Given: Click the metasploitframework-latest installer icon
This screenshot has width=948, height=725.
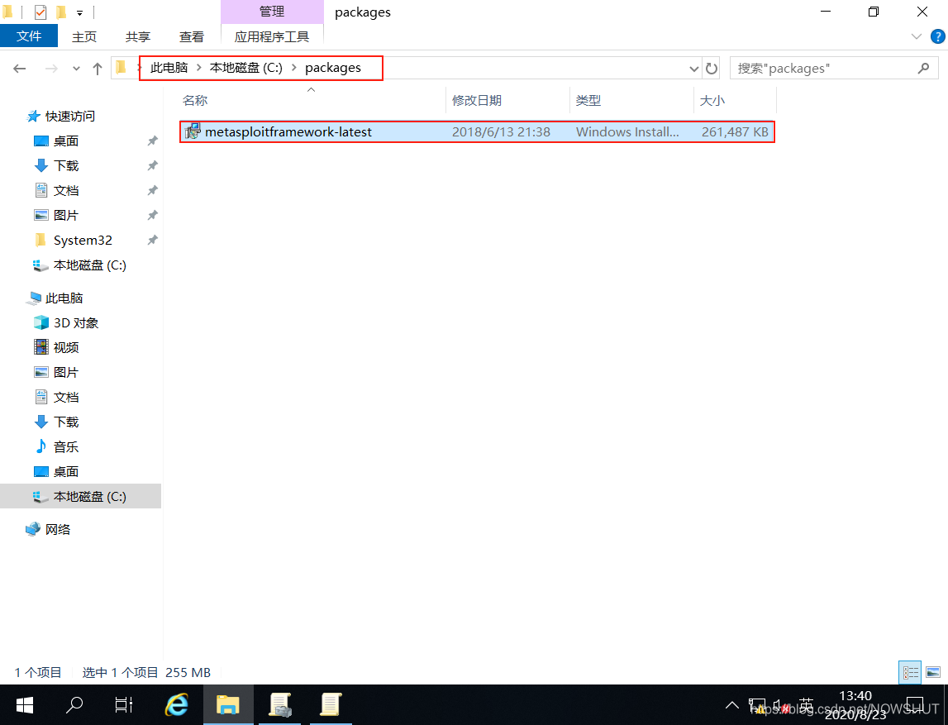Looking at the screenshot, I should (x=193, y=131).
